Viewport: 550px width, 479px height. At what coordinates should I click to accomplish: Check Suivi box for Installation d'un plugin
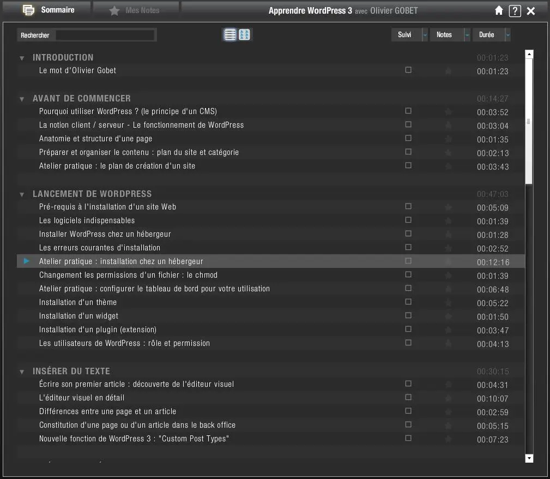[408, 329]
